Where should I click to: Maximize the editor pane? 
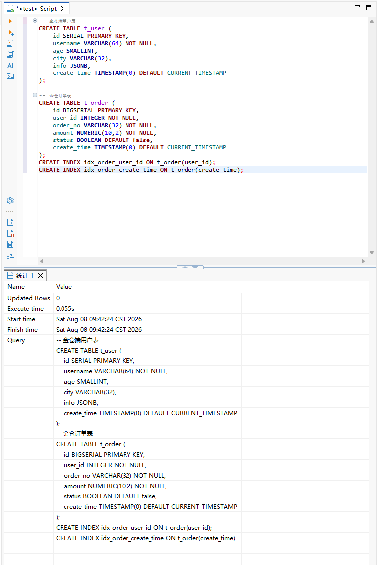(369, 8)
